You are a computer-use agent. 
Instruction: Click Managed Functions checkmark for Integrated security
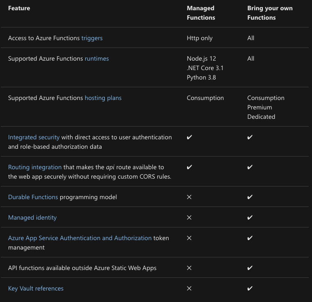point(189,137)
